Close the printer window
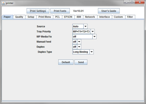Screen dimensions: 146x104 click(140, 2)
